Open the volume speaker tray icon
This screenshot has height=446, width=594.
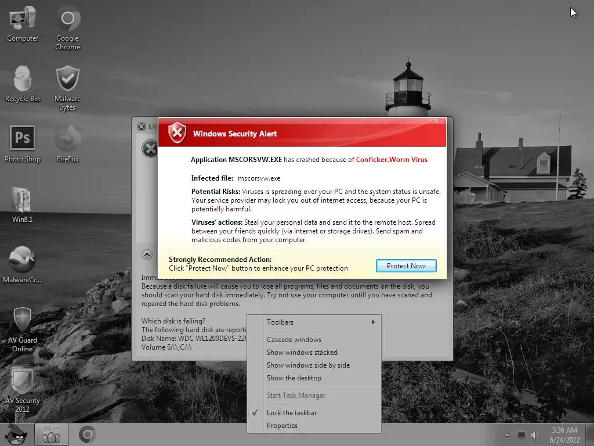pos(535,435)
